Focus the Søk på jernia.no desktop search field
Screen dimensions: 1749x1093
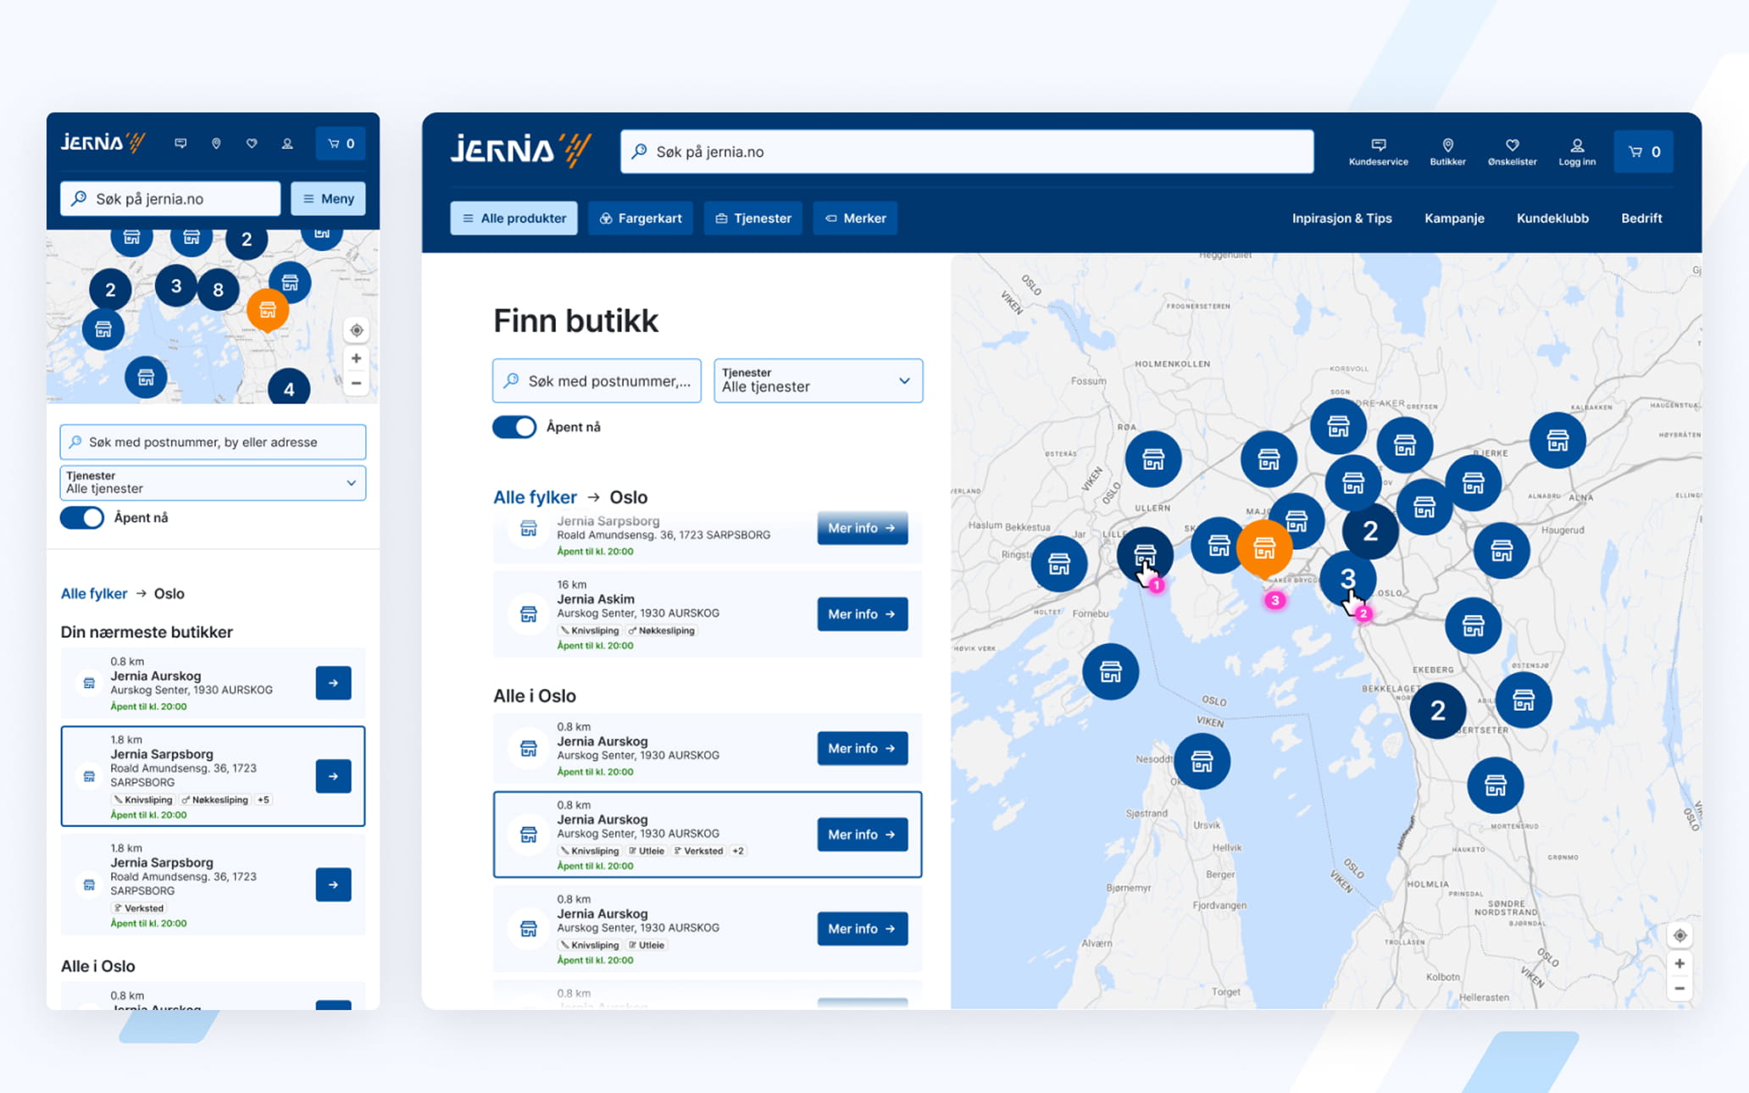tap(966, 152)
